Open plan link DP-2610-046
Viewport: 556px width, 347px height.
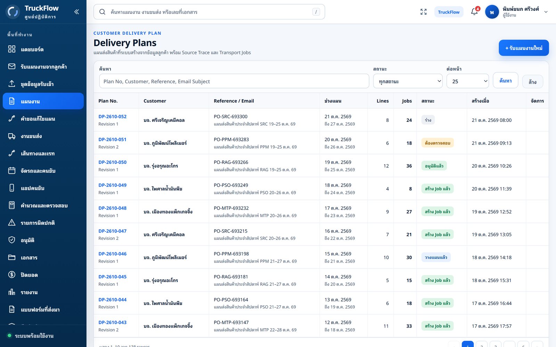(x=112, y=254)
